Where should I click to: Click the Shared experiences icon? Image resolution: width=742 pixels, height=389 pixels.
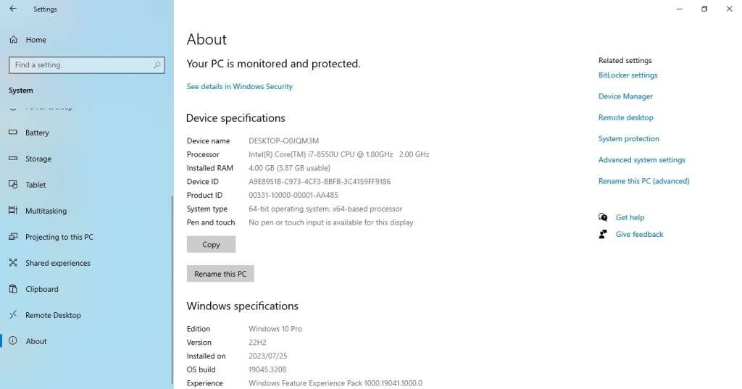(x=13, y=263)
